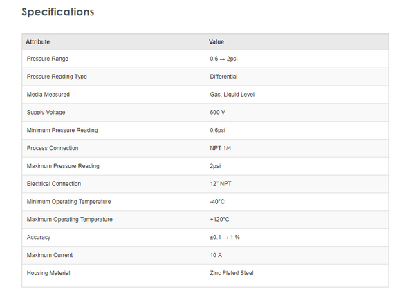Click the Value column header

click(216, 42)
